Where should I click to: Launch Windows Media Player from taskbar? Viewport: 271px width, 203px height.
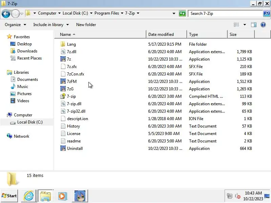click(x=63, y=196)
